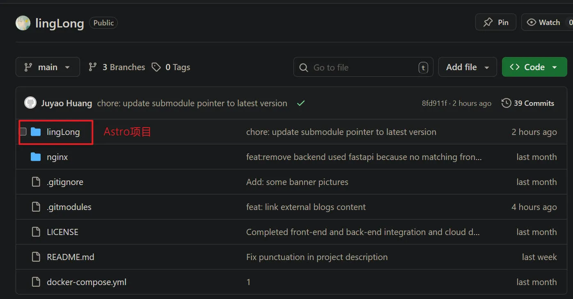Expand the Add file dropdown

click(x=468, y=67)
